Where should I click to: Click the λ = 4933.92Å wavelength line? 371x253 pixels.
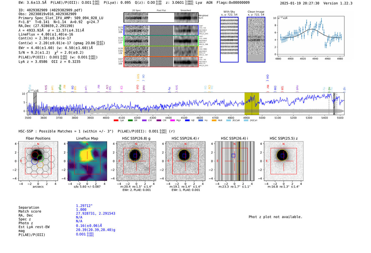pos(51,30)
